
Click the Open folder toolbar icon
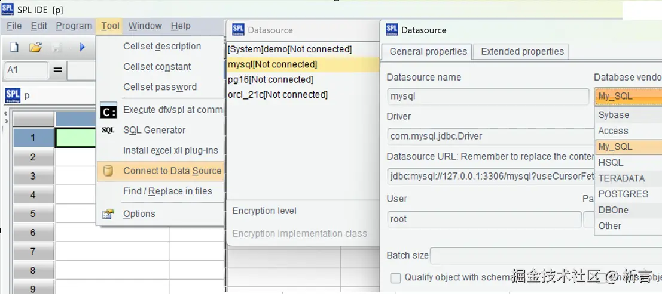pyautogui.click(x=35, y=47)
